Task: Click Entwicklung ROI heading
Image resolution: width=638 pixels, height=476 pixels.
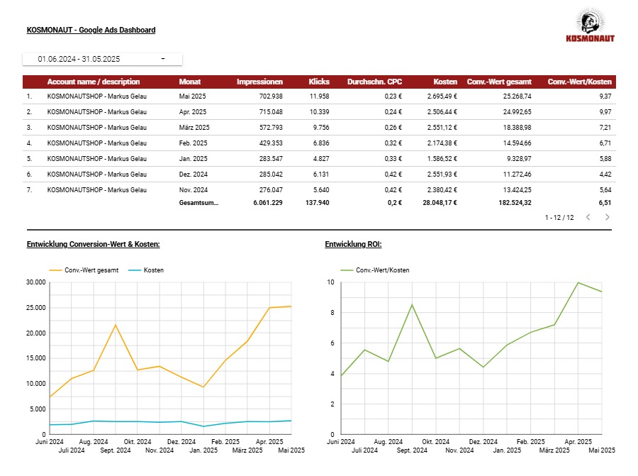Action: [x=353, y=244]
